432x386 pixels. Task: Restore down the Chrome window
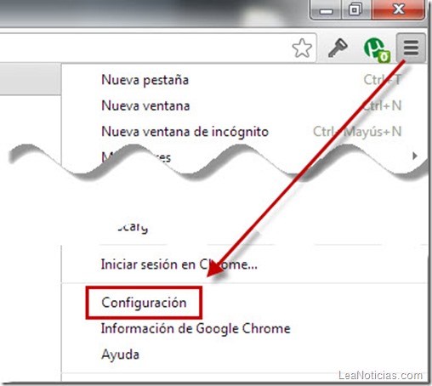pyautogui.click(x=355, y=9)
